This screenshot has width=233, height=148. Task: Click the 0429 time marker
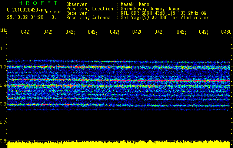point(203,32)
